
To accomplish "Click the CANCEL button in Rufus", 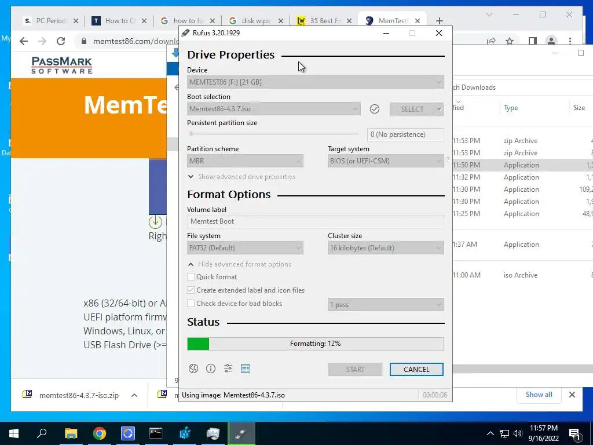I will [416, 369].
